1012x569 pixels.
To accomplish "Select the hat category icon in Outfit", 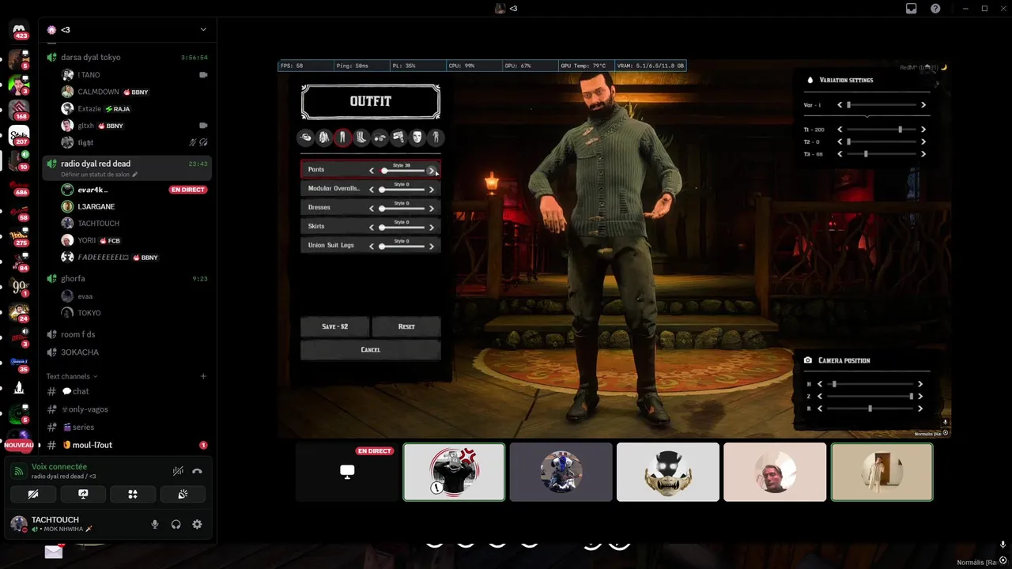I will click(x=305, y=138).
